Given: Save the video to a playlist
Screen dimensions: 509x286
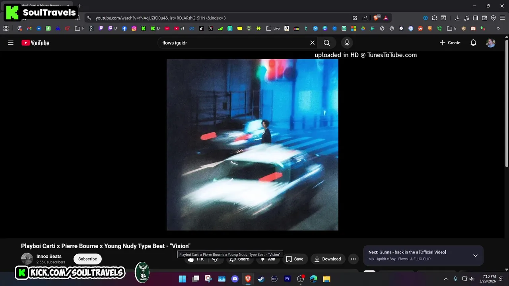Looking at the screenshot, I should click(295, 259).
